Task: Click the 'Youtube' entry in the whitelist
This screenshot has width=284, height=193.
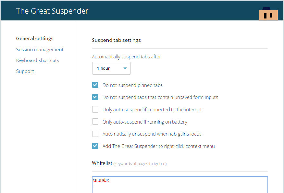Action: [100, 180]
